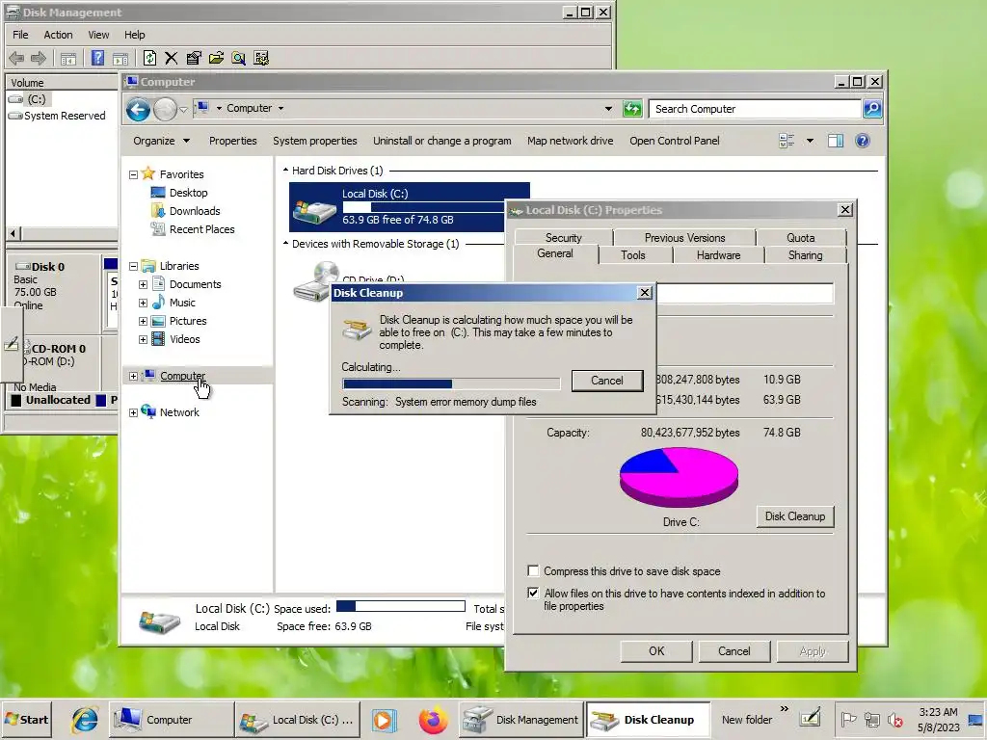
Task: Collapse the Hard Disk Drives group
Action: [x=285, y=170]
